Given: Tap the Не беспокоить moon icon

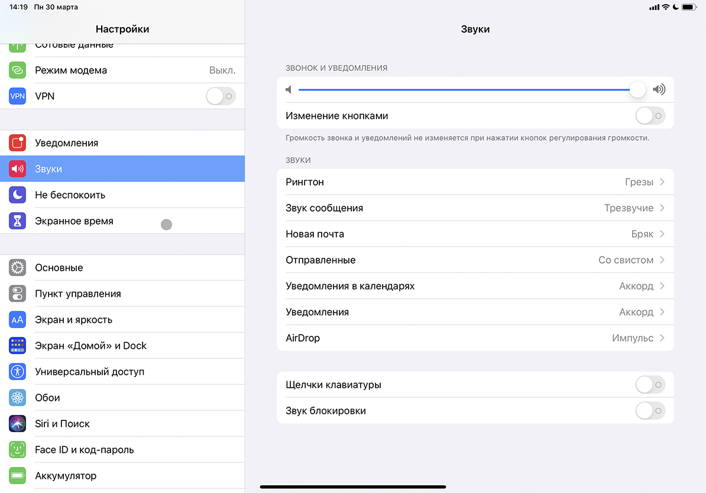Looking at the screenshot, I should (18, 195).
